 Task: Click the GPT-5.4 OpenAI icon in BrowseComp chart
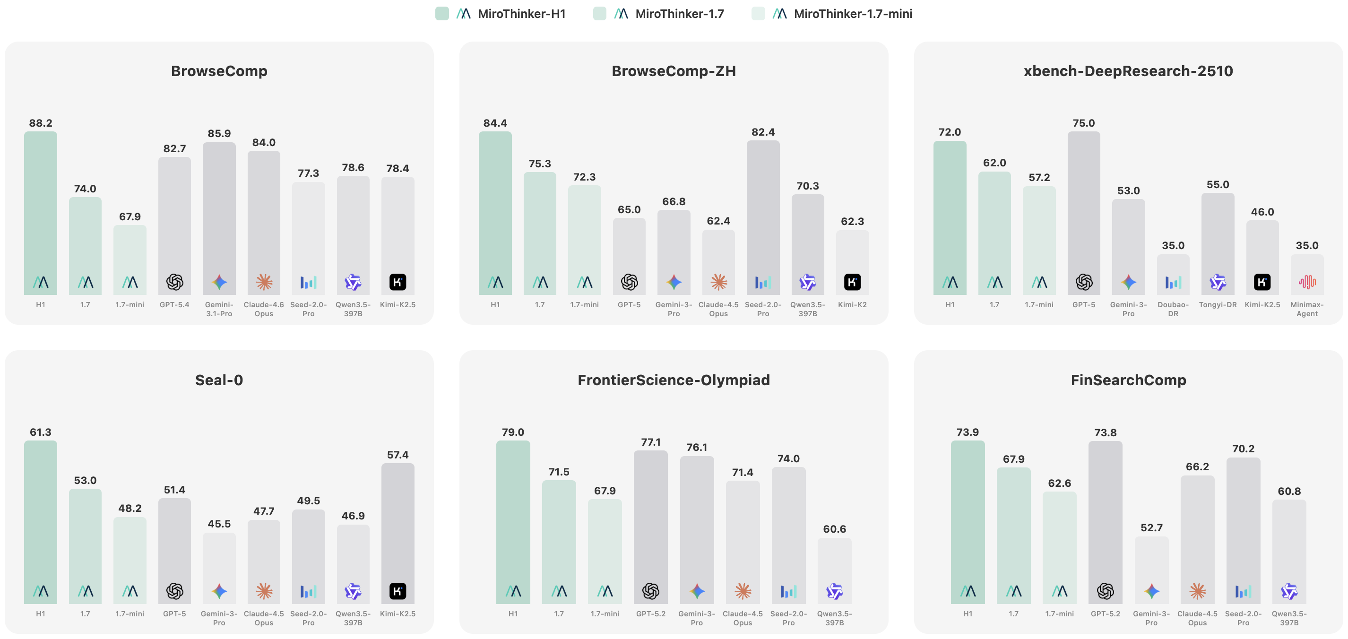(175, 283)
